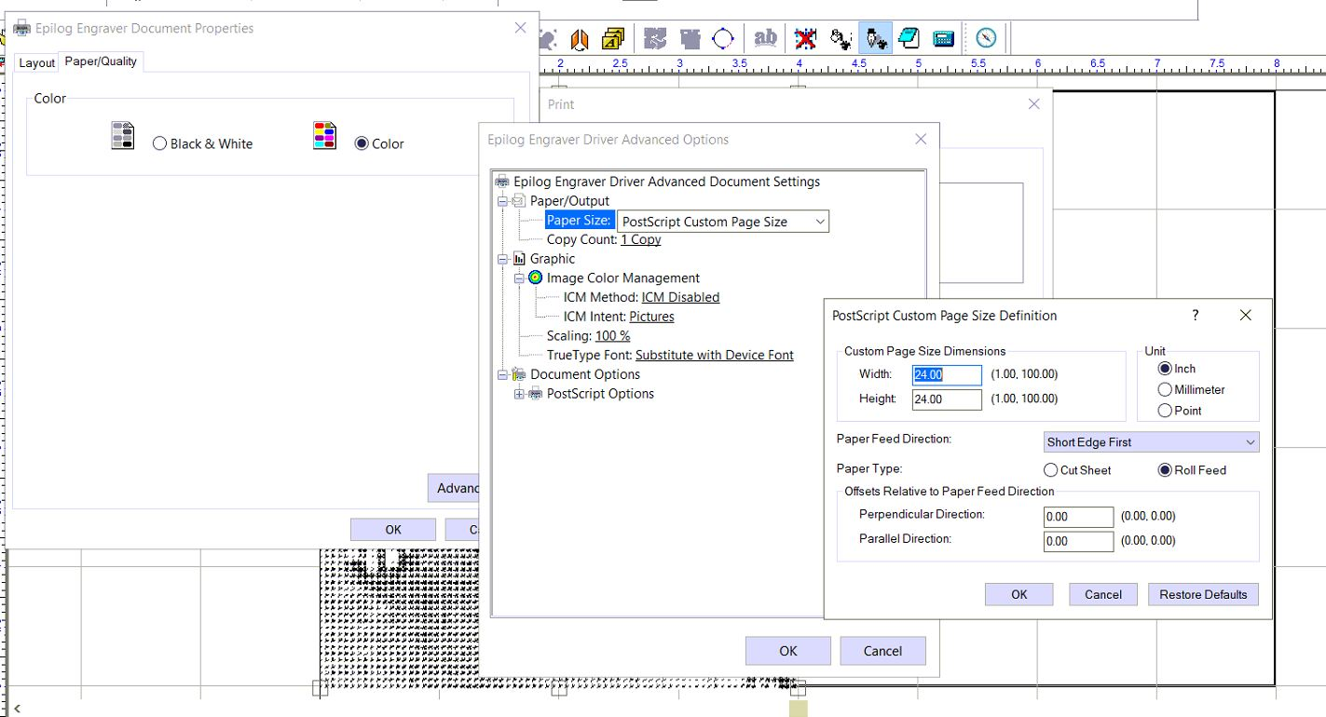
Task: Collapse the Image Color Management node
Action: click(519, 277)
